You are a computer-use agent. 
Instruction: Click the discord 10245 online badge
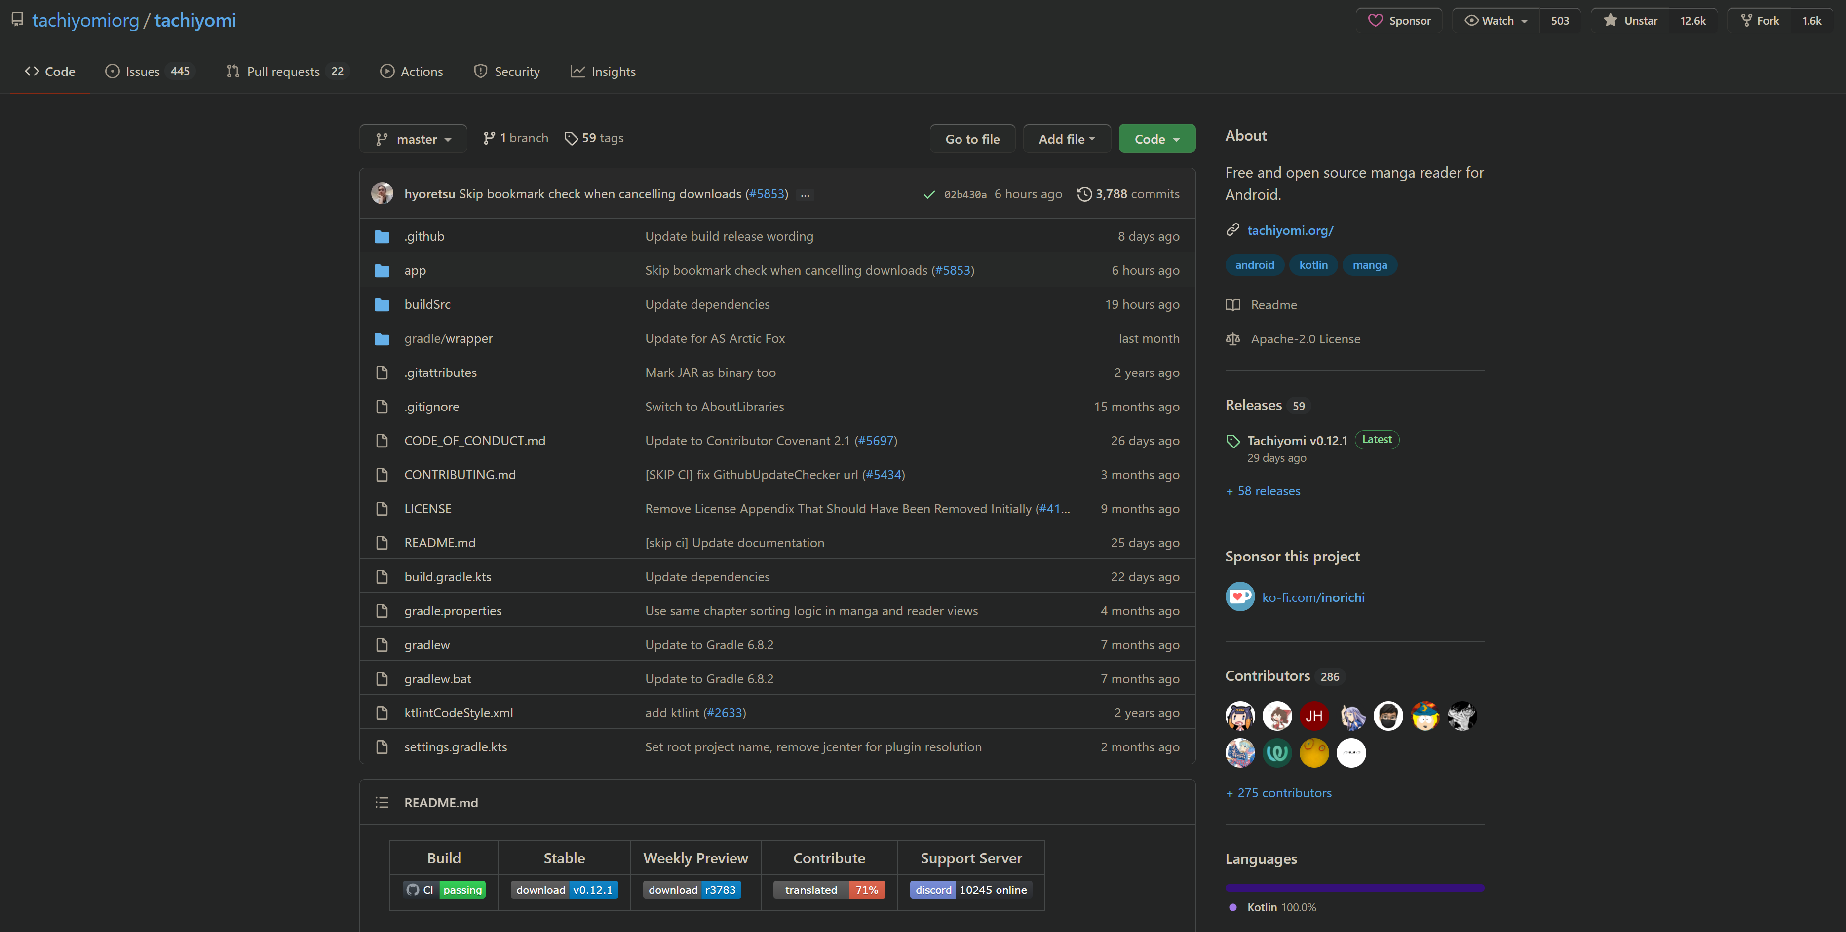[971, 890]
